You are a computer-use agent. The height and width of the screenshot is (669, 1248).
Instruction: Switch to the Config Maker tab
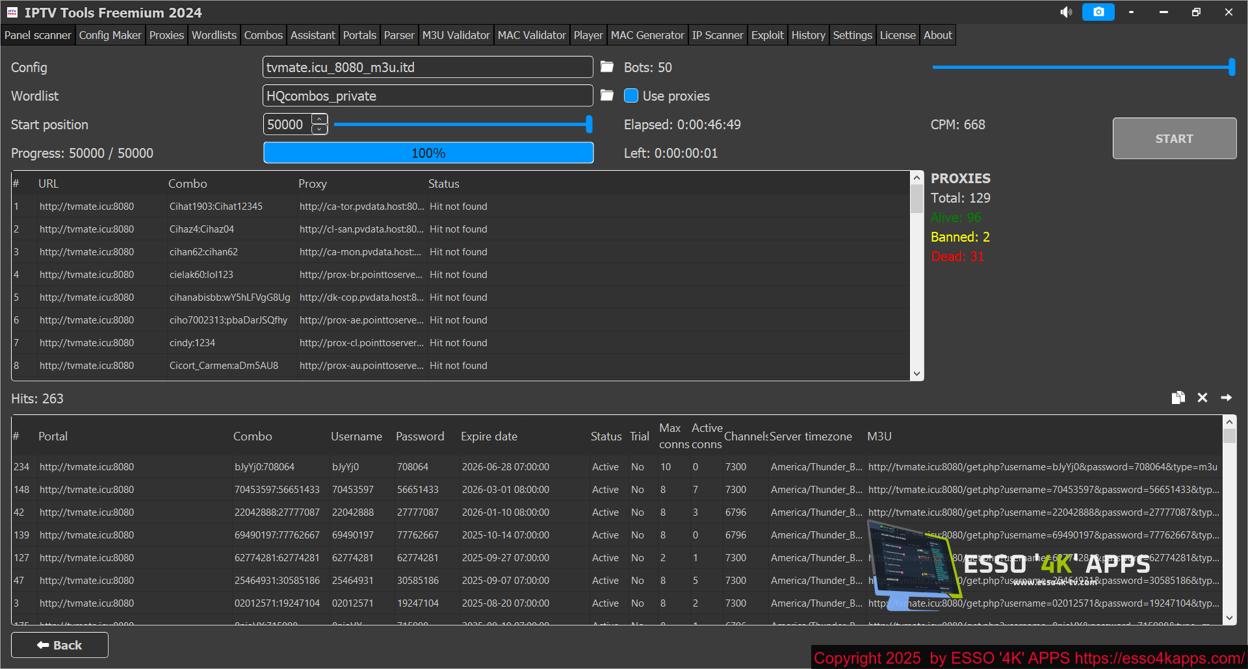[x=110, y=35]
